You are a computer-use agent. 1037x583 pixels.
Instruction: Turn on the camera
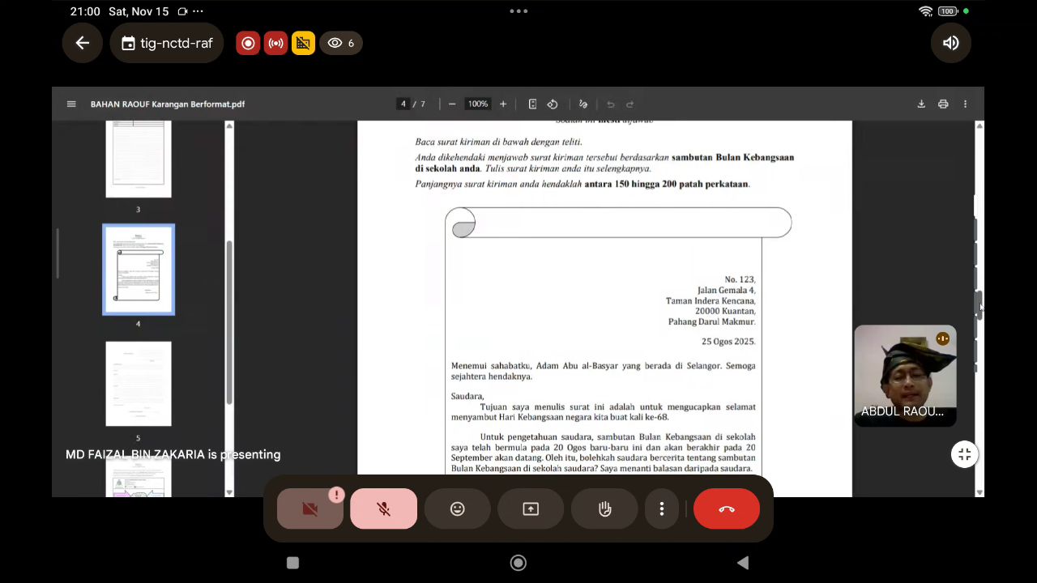(310, 509)
